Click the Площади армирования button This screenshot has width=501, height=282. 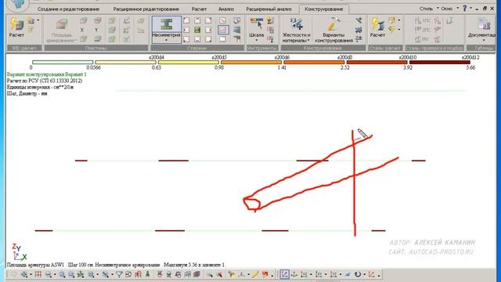point(61,30)
